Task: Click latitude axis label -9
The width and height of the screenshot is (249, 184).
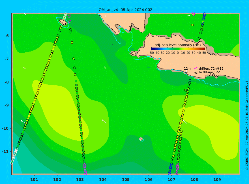Action: [x=6, y=105]
